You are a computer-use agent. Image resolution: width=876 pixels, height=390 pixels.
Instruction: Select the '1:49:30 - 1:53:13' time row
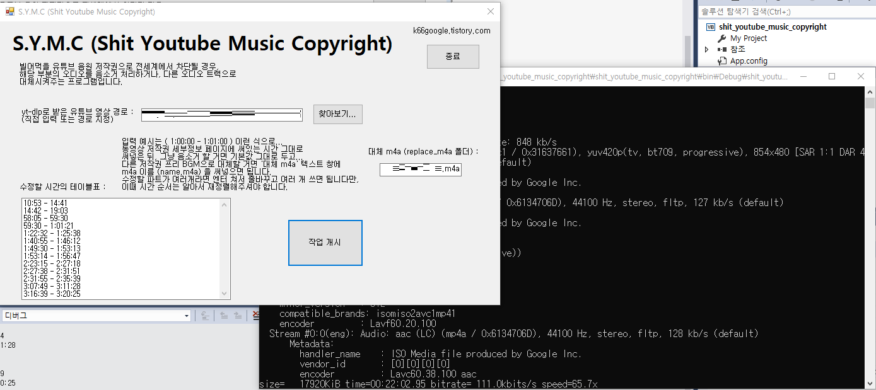click(x=51, y=248)
